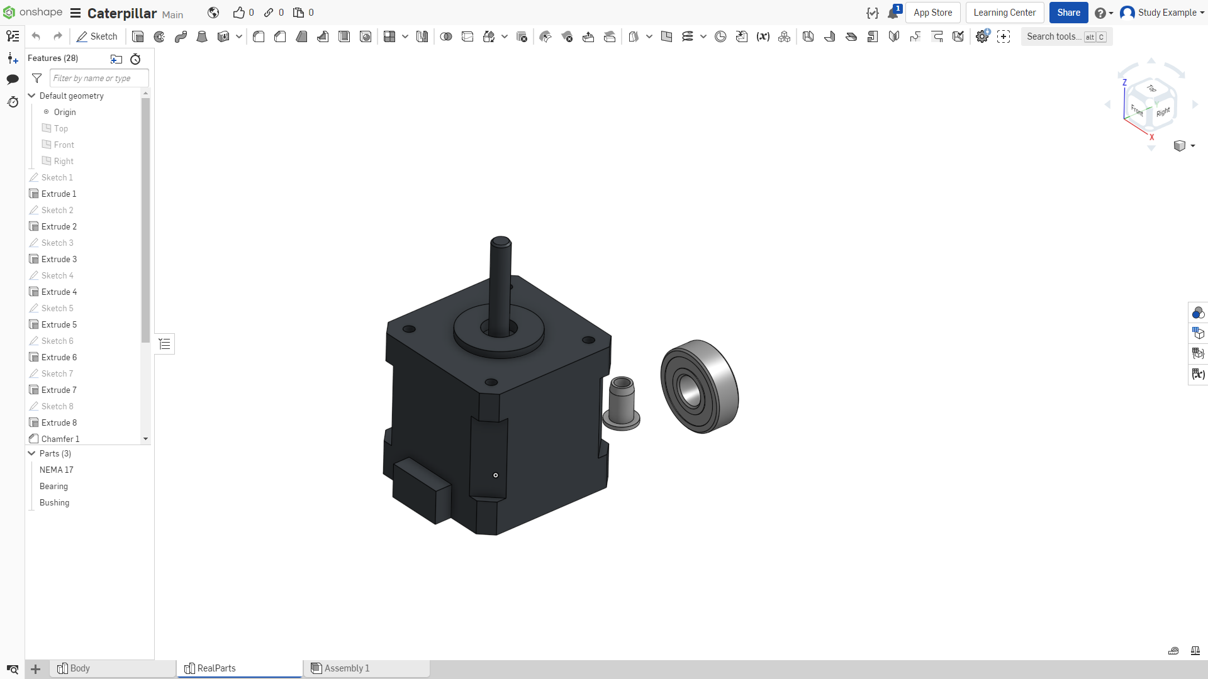Select the Plane tool

pos(667,36)
